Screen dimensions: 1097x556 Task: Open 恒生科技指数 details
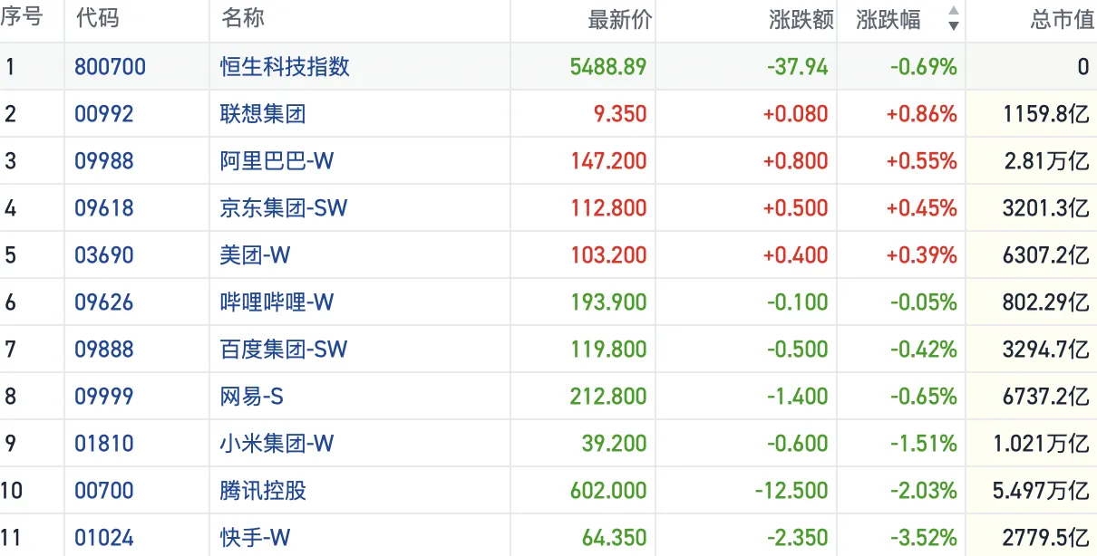tap(286, 67)
